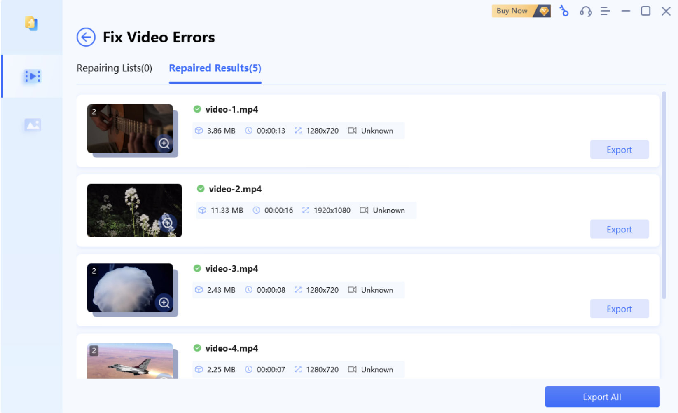The height and width of the screenshot is (413, 678).
Task: Click the 11.33 MB file size value
Action: 227,210
